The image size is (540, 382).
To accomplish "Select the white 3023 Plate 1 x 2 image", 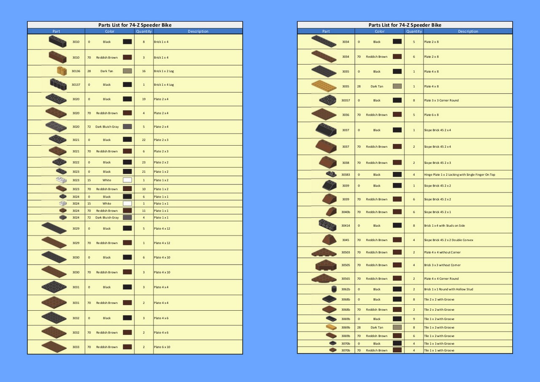I will pyautogui.click(x=62, y=180).
